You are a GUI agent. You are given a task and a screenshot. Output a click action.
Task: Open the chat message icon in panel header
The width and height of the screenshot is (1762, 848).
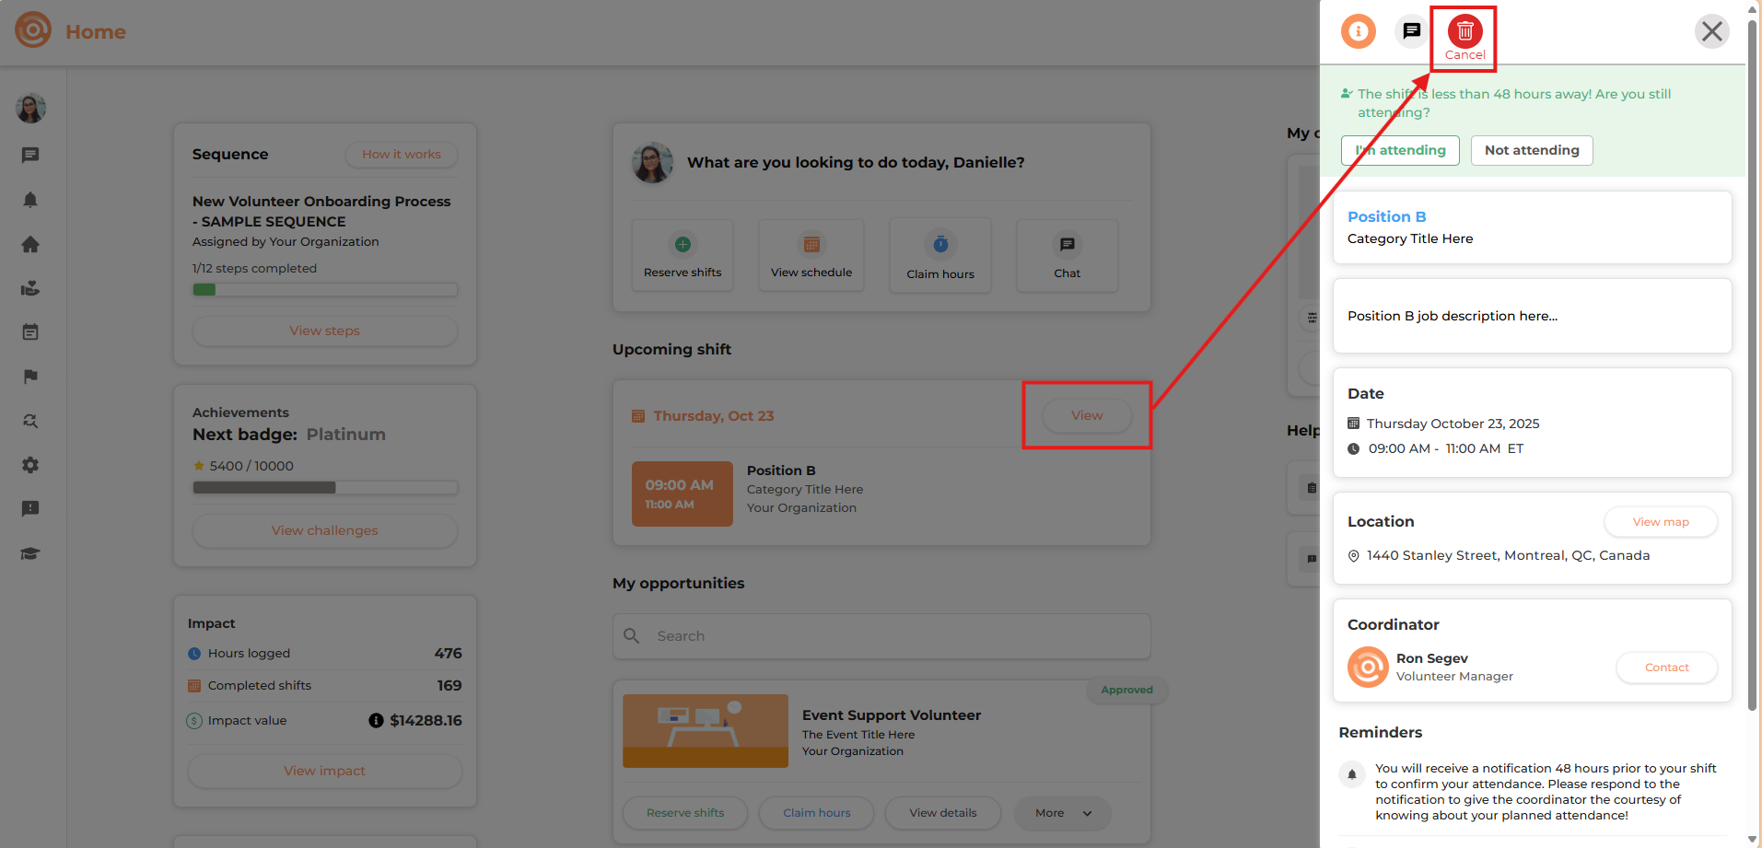(x=1411, y=31)
